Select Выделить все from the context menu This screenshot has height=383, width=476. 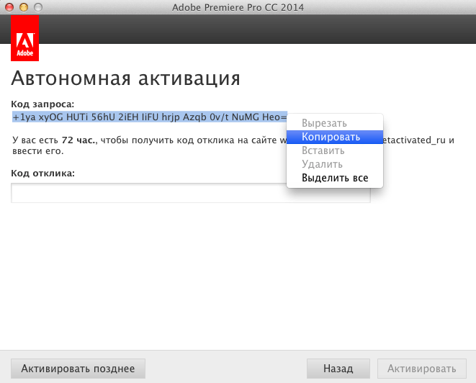335,178
